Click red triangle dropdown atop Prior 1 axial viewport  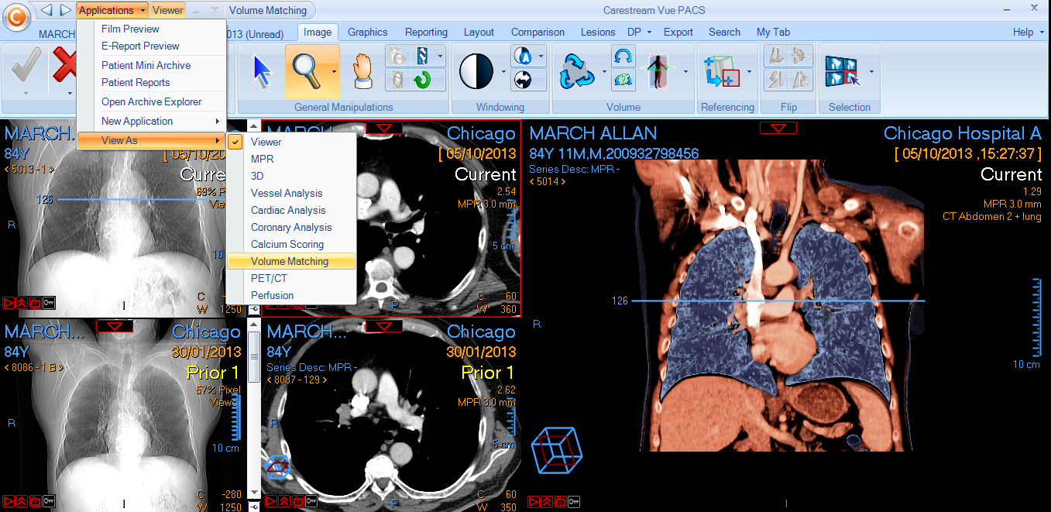click(x=383, y=326)
